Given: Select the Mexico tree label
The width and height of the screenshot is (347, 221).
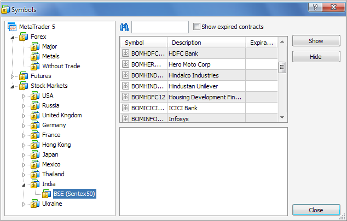Looking at the screenshot, I should tap(51, 164).
